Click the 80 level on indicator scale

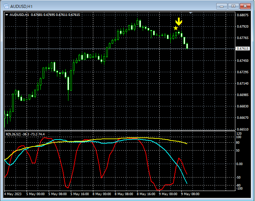click(238, 143)
